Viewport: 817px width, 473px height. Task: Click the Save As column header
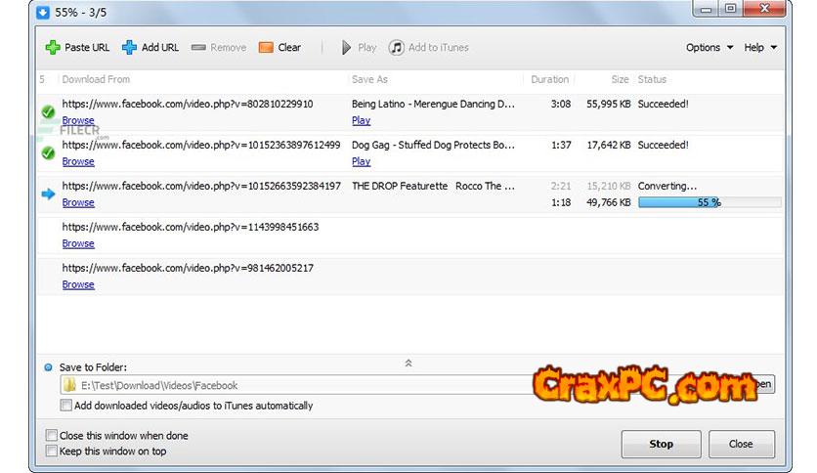[x=369, y=79]
